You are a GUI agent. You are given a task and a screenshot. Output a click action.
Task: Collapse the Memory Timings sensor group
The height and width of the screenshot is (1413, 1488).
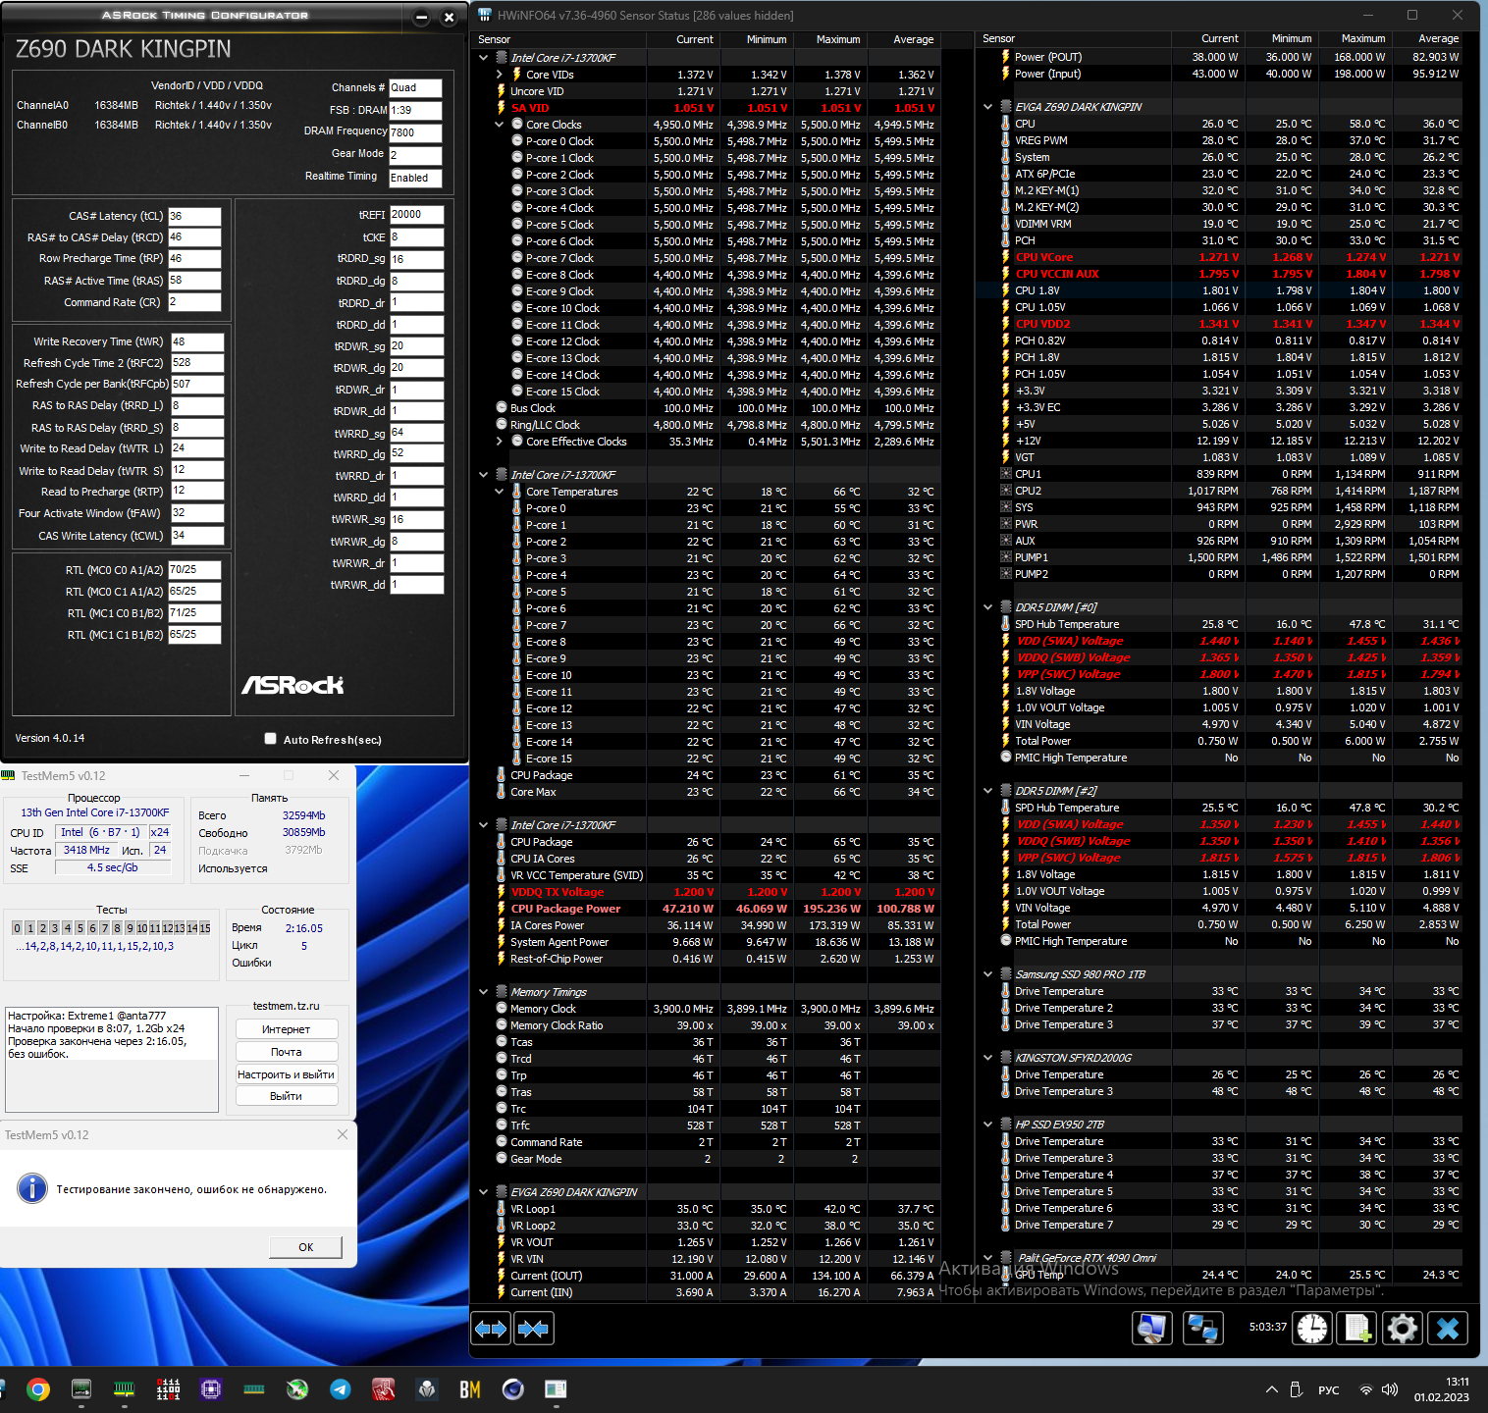pos(484,992)
